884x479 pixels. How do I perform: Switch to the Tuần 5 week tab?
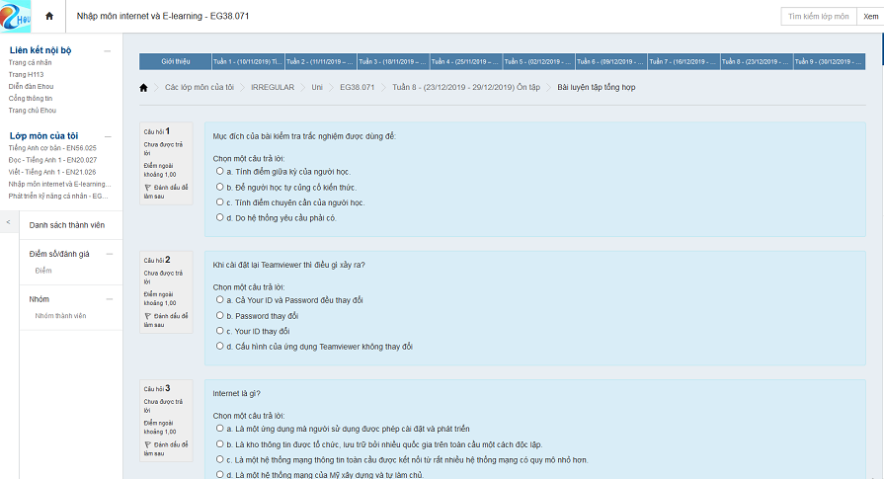tap(538, 61)
